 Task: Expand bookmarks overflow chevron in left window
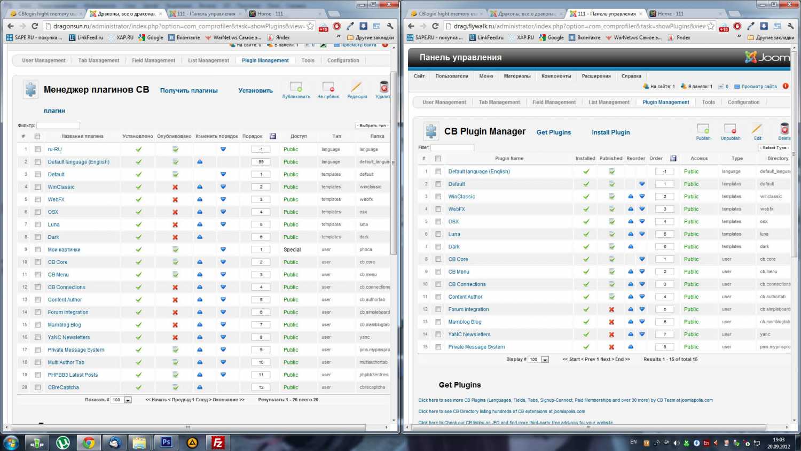point(339,37)
